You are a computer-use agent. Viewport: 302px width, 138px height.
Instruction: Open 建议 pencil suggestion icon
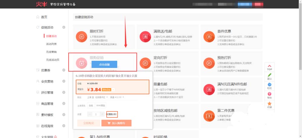pos(269,75)
